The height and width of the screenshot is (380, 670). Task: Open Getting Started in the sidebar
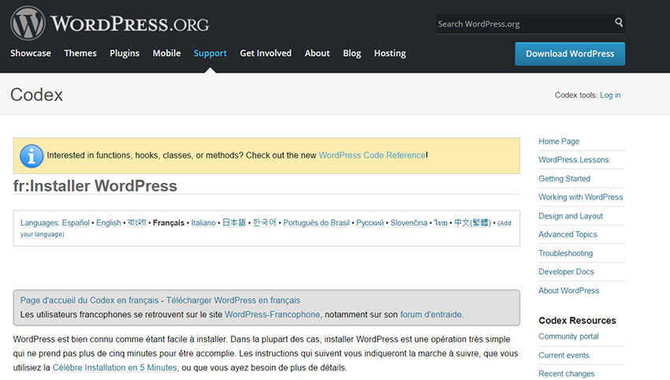pyautogui.click(x=564, y=178)
